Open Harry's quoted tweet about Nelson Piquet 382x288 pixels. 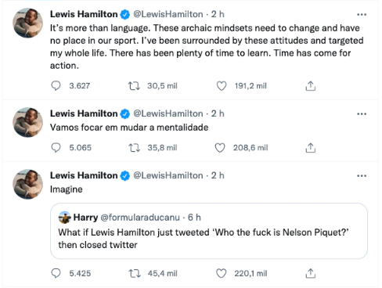coord(209,231)
